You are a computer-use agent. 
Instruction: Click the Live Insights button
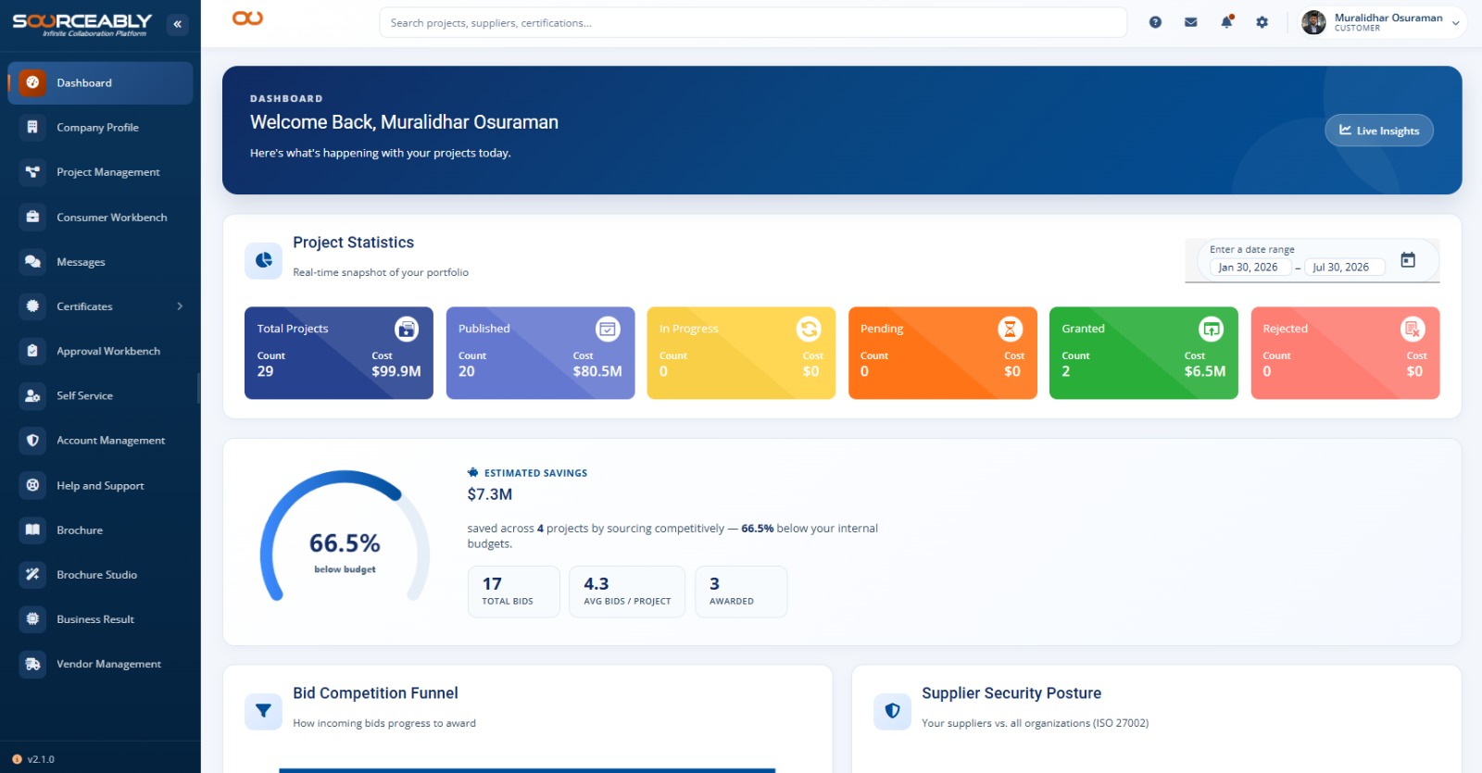point(1378,131)
